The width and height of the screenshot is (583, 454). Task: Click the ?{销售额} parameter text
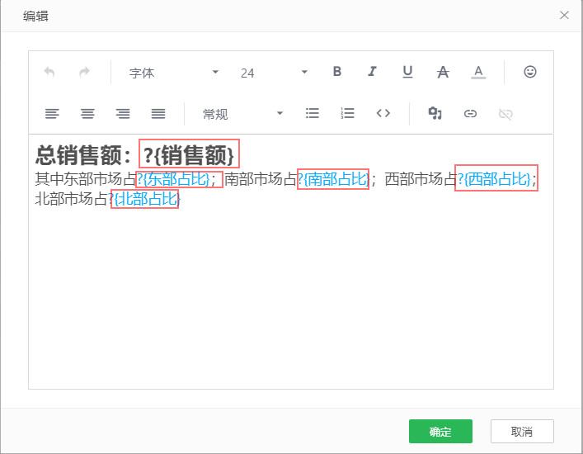pyautogui.click(x=189, y=154)
